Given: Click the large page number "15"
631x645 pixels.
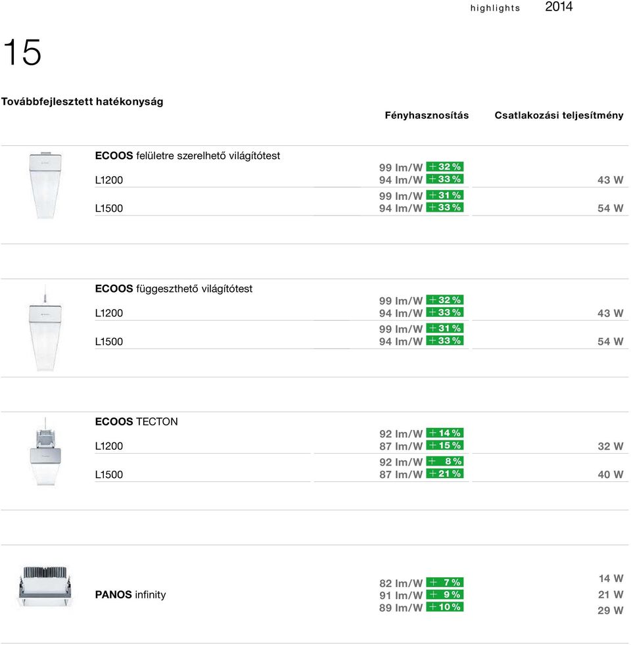Looking at the screenshot, I should click(22, 52).
